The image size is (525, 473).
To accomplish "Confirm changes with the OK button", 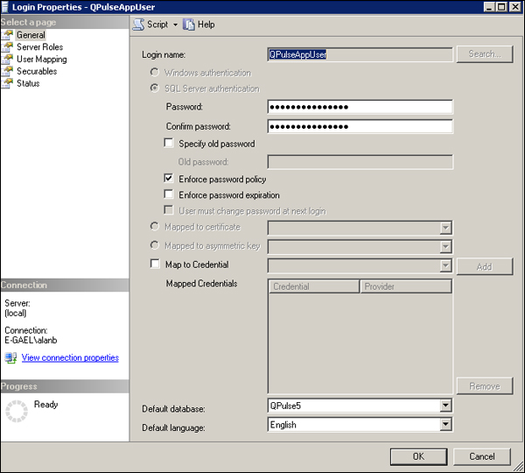I will pyautogui.click(x=418, y=456).
